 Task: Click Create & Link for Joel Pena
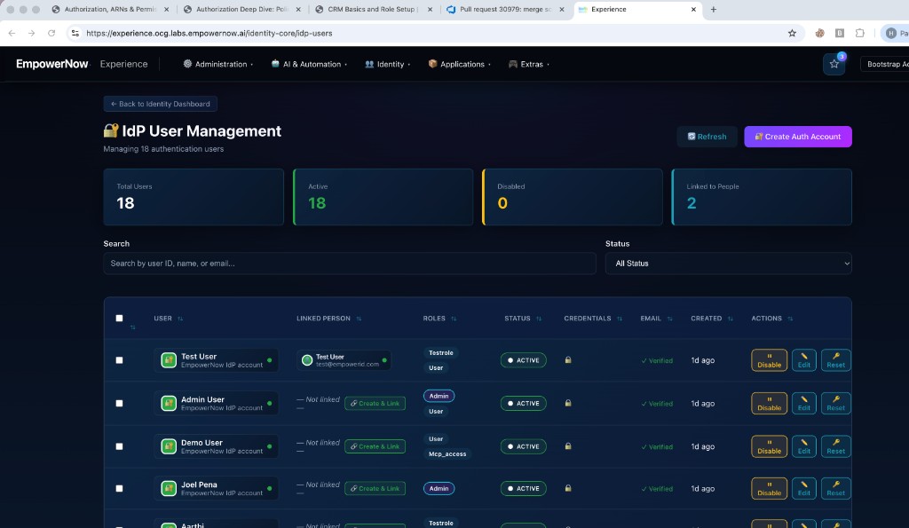pyautogui.click(x=375, y=489)
